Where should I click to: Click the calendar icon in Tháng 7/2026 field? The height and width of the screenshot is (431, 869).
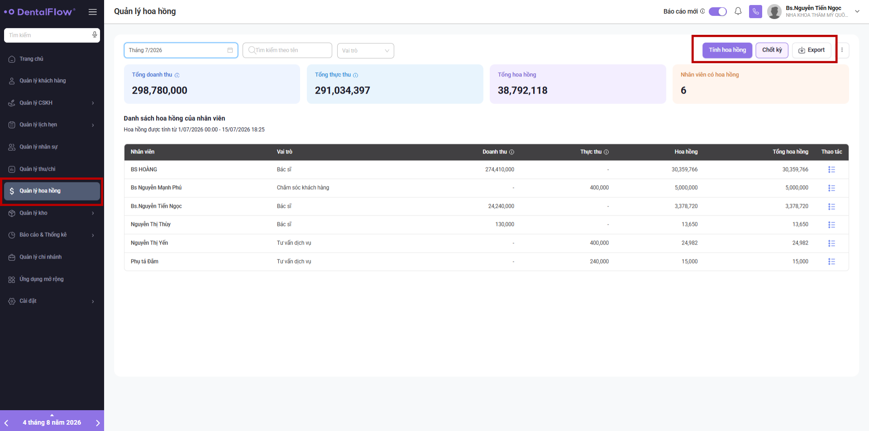click(230, 50)
